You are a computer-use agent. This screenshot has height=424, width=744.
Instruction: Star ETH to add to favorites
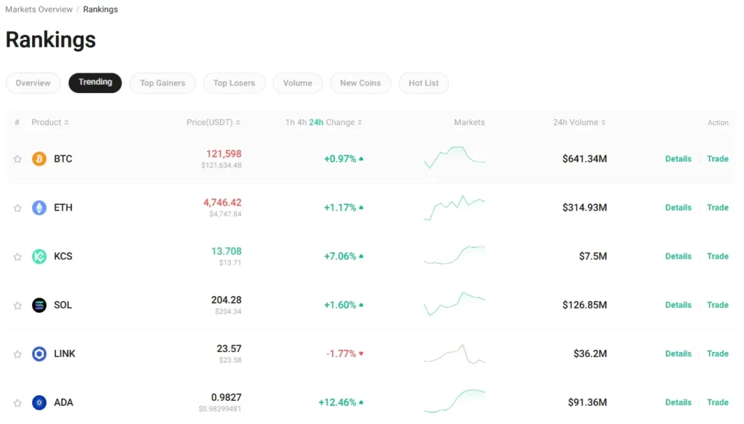click(17, 207)
